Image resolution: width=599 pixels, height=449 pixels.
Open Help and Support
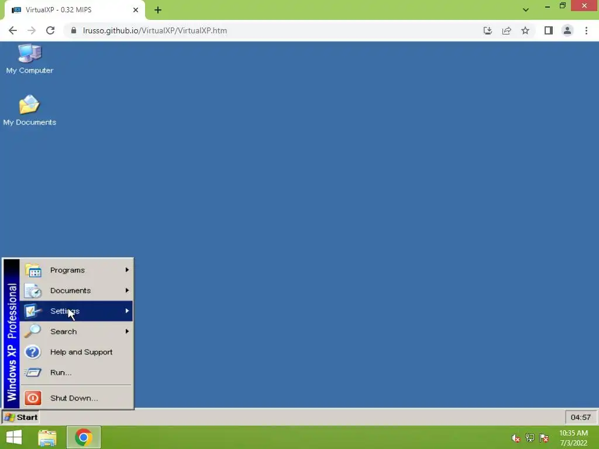tap(77, 352)
